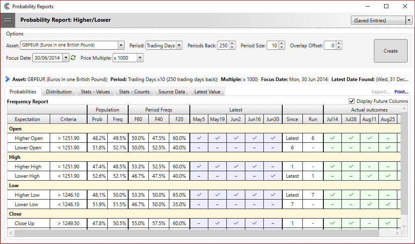
Task: View the Source Data tab
Action: tap(171, 92)
